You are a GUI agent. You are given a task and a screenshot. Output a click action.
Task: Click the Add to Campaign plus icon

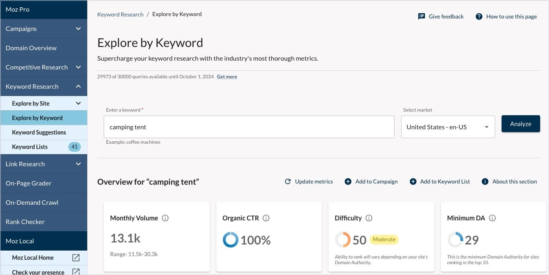coord(348,181)
